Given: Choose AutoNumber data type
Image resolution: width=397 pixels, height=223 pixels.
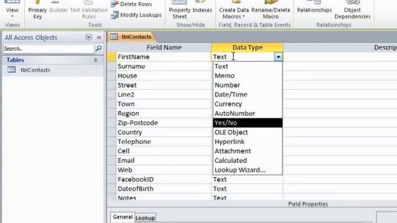Looking at the screenshot, I should pyautogui.click(x=248, y=113).
